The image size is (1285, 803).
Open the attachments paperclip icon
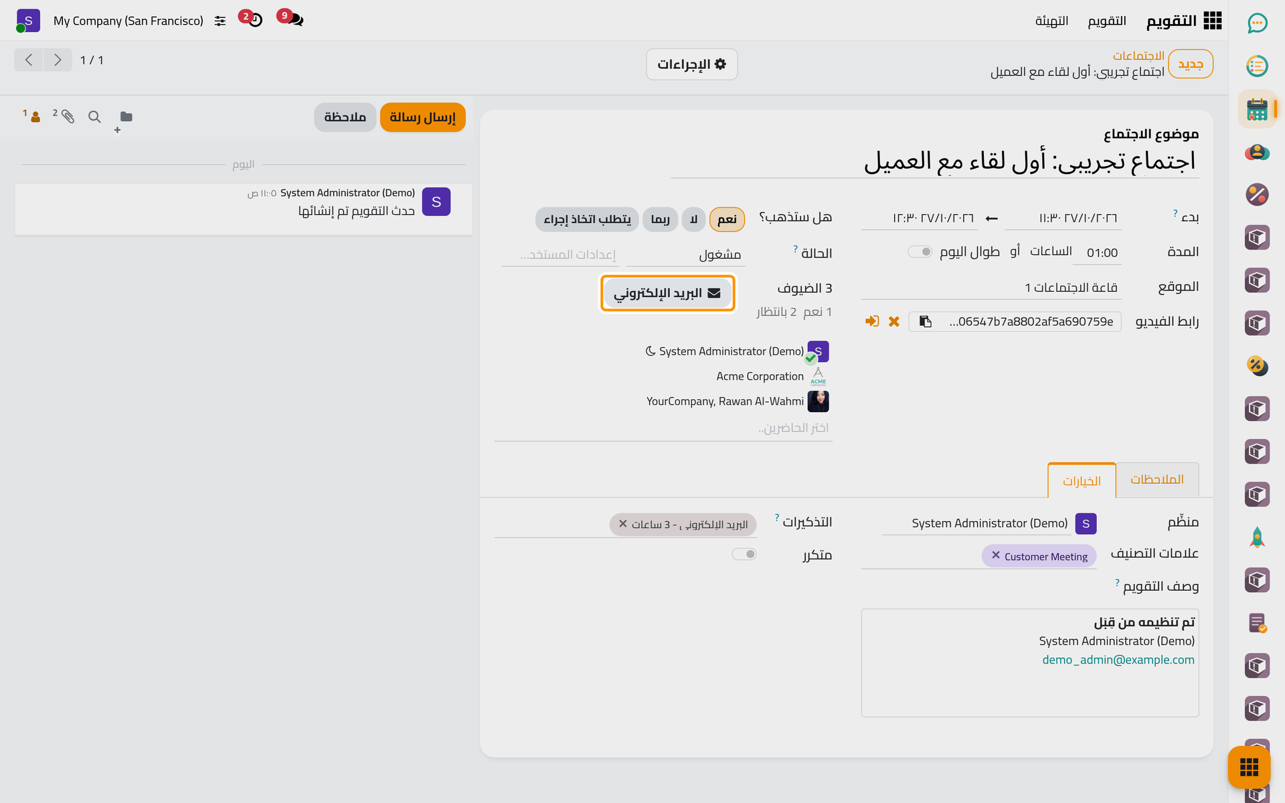point(64,116)
